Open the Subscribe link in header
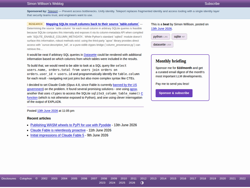The image size is (250, 188). 212,4
